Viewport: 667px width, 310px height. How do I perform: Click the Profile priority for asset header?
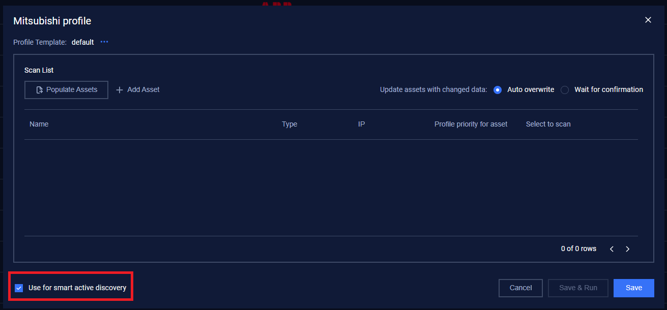point(471,124)
